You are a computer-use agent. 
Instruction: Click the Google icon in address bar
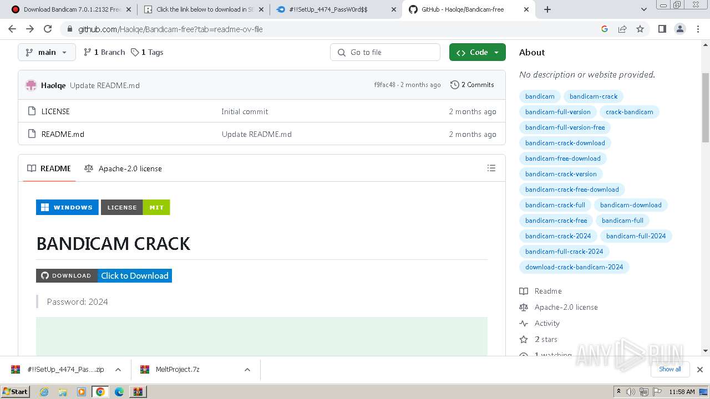pyautogui.click(x=605, y=29)
